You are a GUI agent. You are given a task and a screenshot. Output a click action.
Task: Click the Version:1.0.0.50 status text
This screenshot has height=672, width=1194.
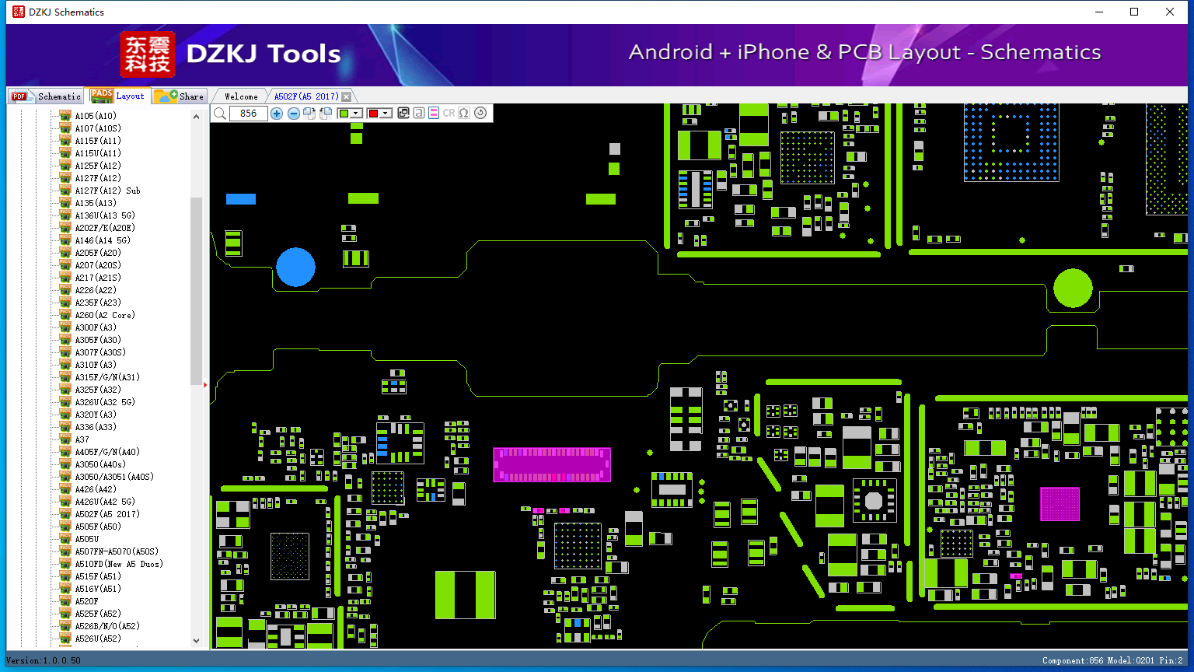pos(44,660)
